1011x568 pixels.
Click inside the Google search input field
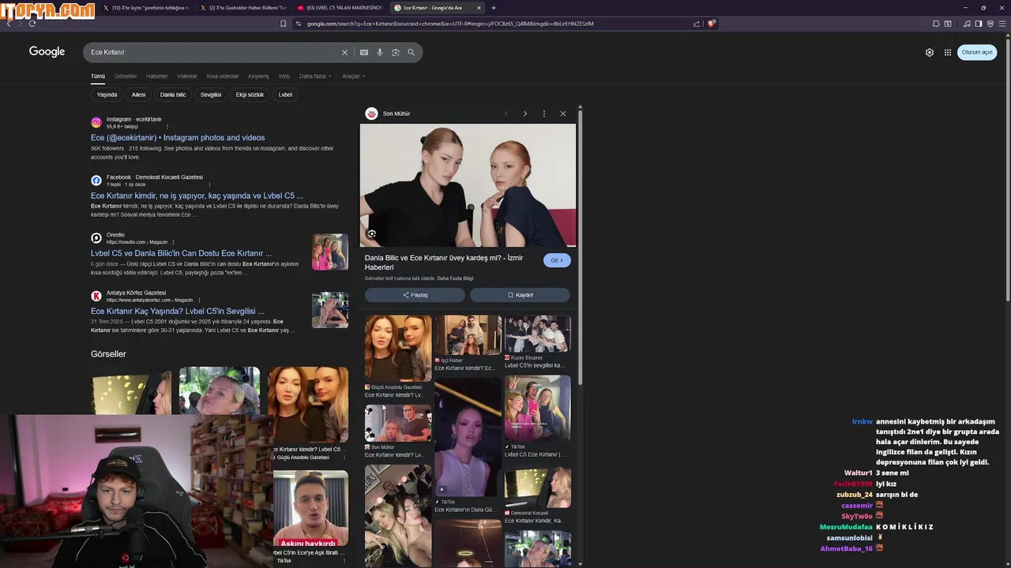[213, 52]
